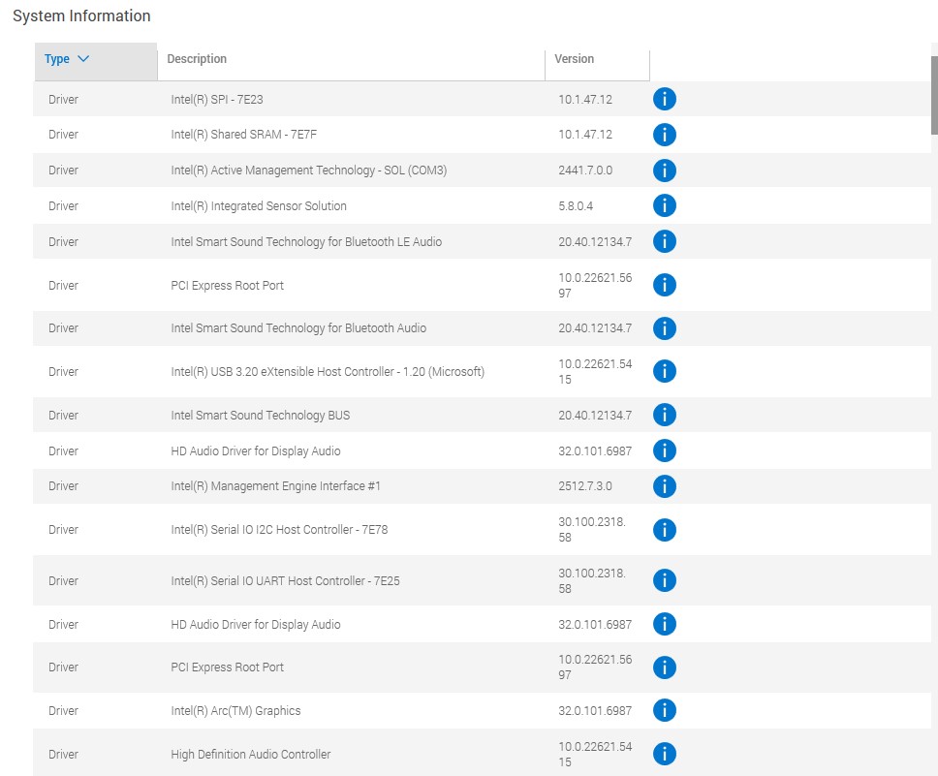The height and width of the screenshot is (776, 938).
Task: Select Intel(R) Shared SRAM - 7E7F description
Action: 243,134
